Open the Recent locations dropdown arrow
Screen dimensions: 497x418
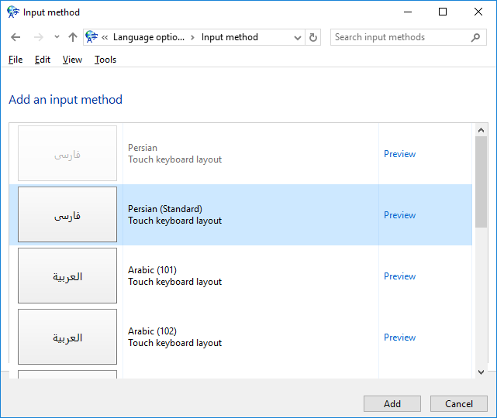(x=57, y=37)
